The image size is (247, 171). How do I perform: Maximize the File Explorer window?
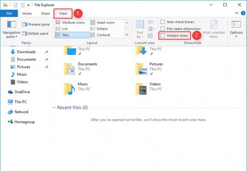(225, 5)
